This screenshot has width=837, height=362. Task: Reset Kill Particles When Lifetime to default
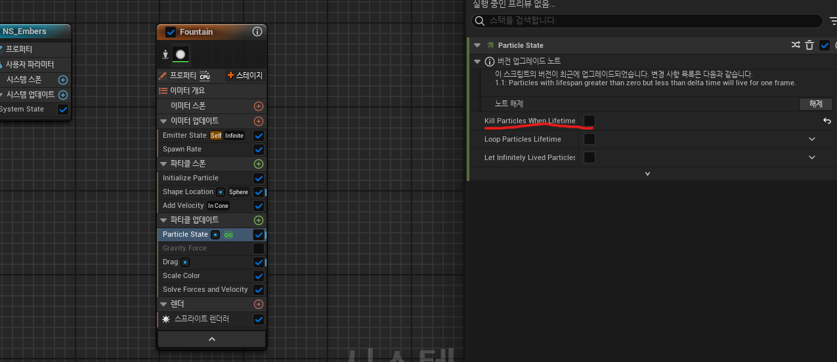(x=827, y=121)
